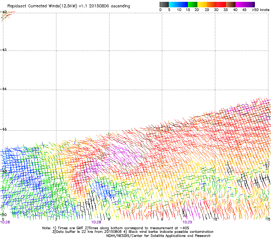Click the '10:28' time label under longitude 0
Screen dimensions: 271x238
coord(5,222)
